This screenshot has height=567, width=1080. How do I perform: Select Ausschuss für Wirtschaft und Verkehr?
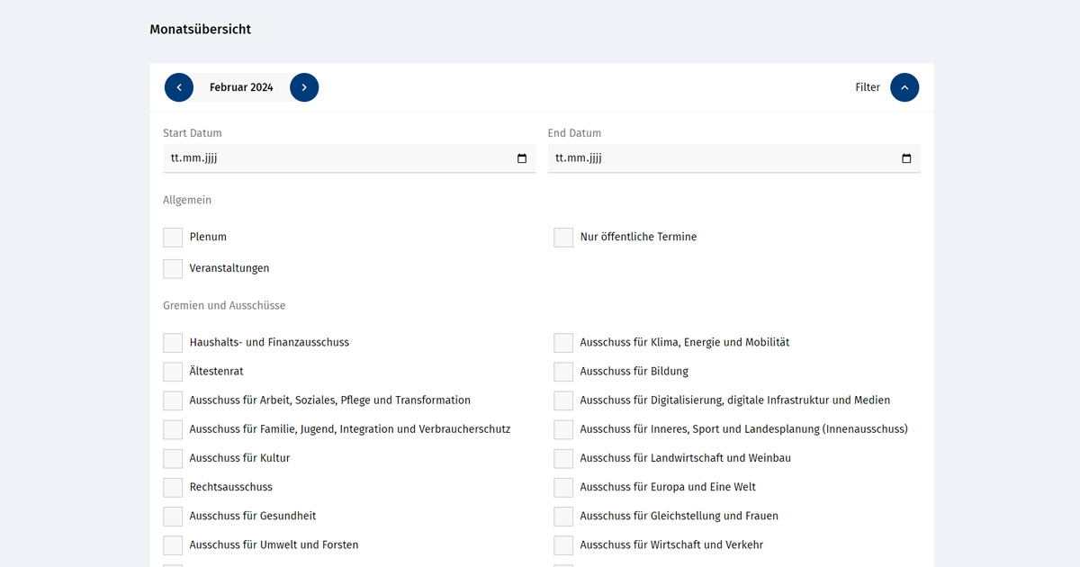[563, 545]
